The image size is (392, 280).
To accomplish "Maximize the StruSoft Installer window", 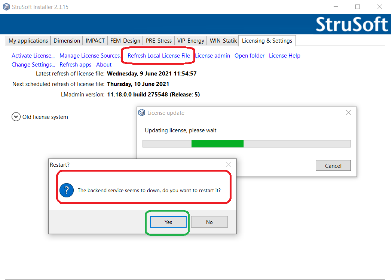I will [x=358, y=7].
